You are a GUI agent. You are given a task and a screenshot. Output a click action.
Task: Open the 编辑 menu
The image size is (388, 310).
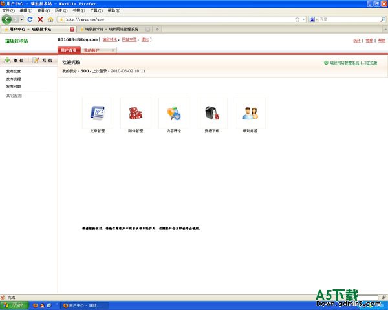point(26,10)
